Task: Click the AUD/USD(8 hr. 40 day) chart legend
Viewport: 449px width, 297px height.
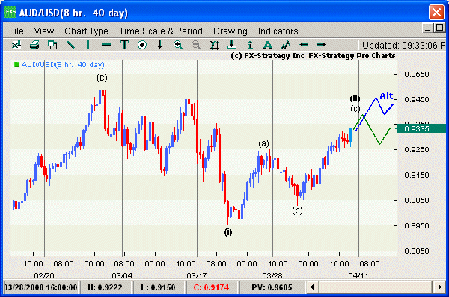Action: tap(59, 64)
